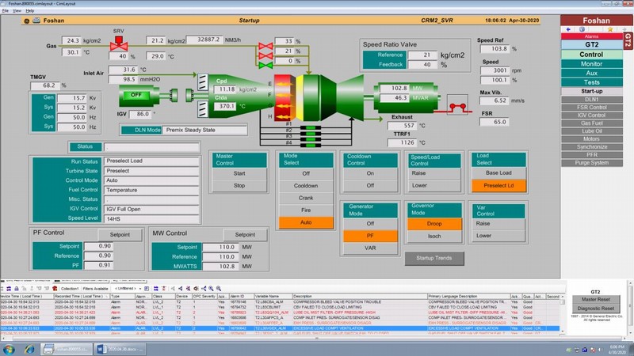Click the grey forward arrow in navigation panel
The width and height of the screenshot is (634, 356).
click(x=624, y=29)
